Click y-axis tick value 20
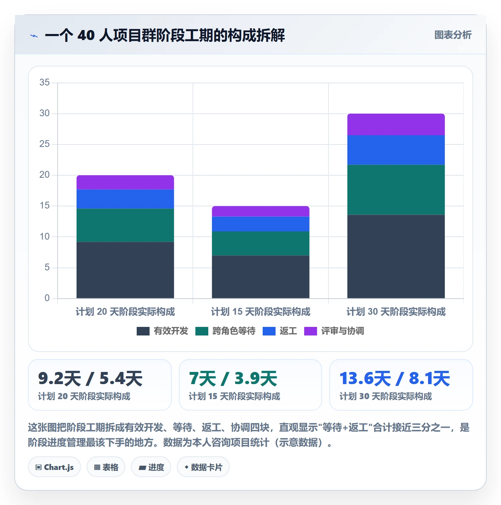The height and width of the screenshot is (505, 501). coord(45,175)
